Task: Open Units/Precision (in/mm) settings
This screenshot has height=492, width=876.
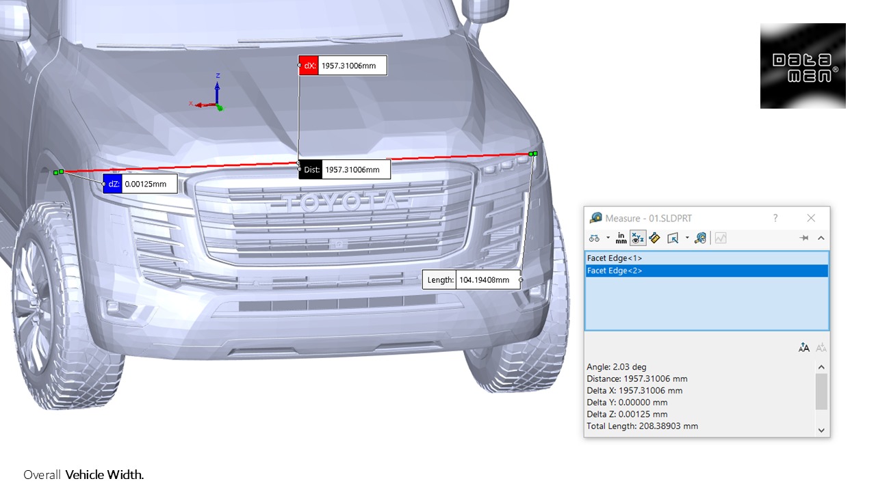Action: (621, 238)
